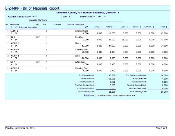Click the Widget for MRP Primer description box
This screenshot has height=136, width=175.
(75, 20)
